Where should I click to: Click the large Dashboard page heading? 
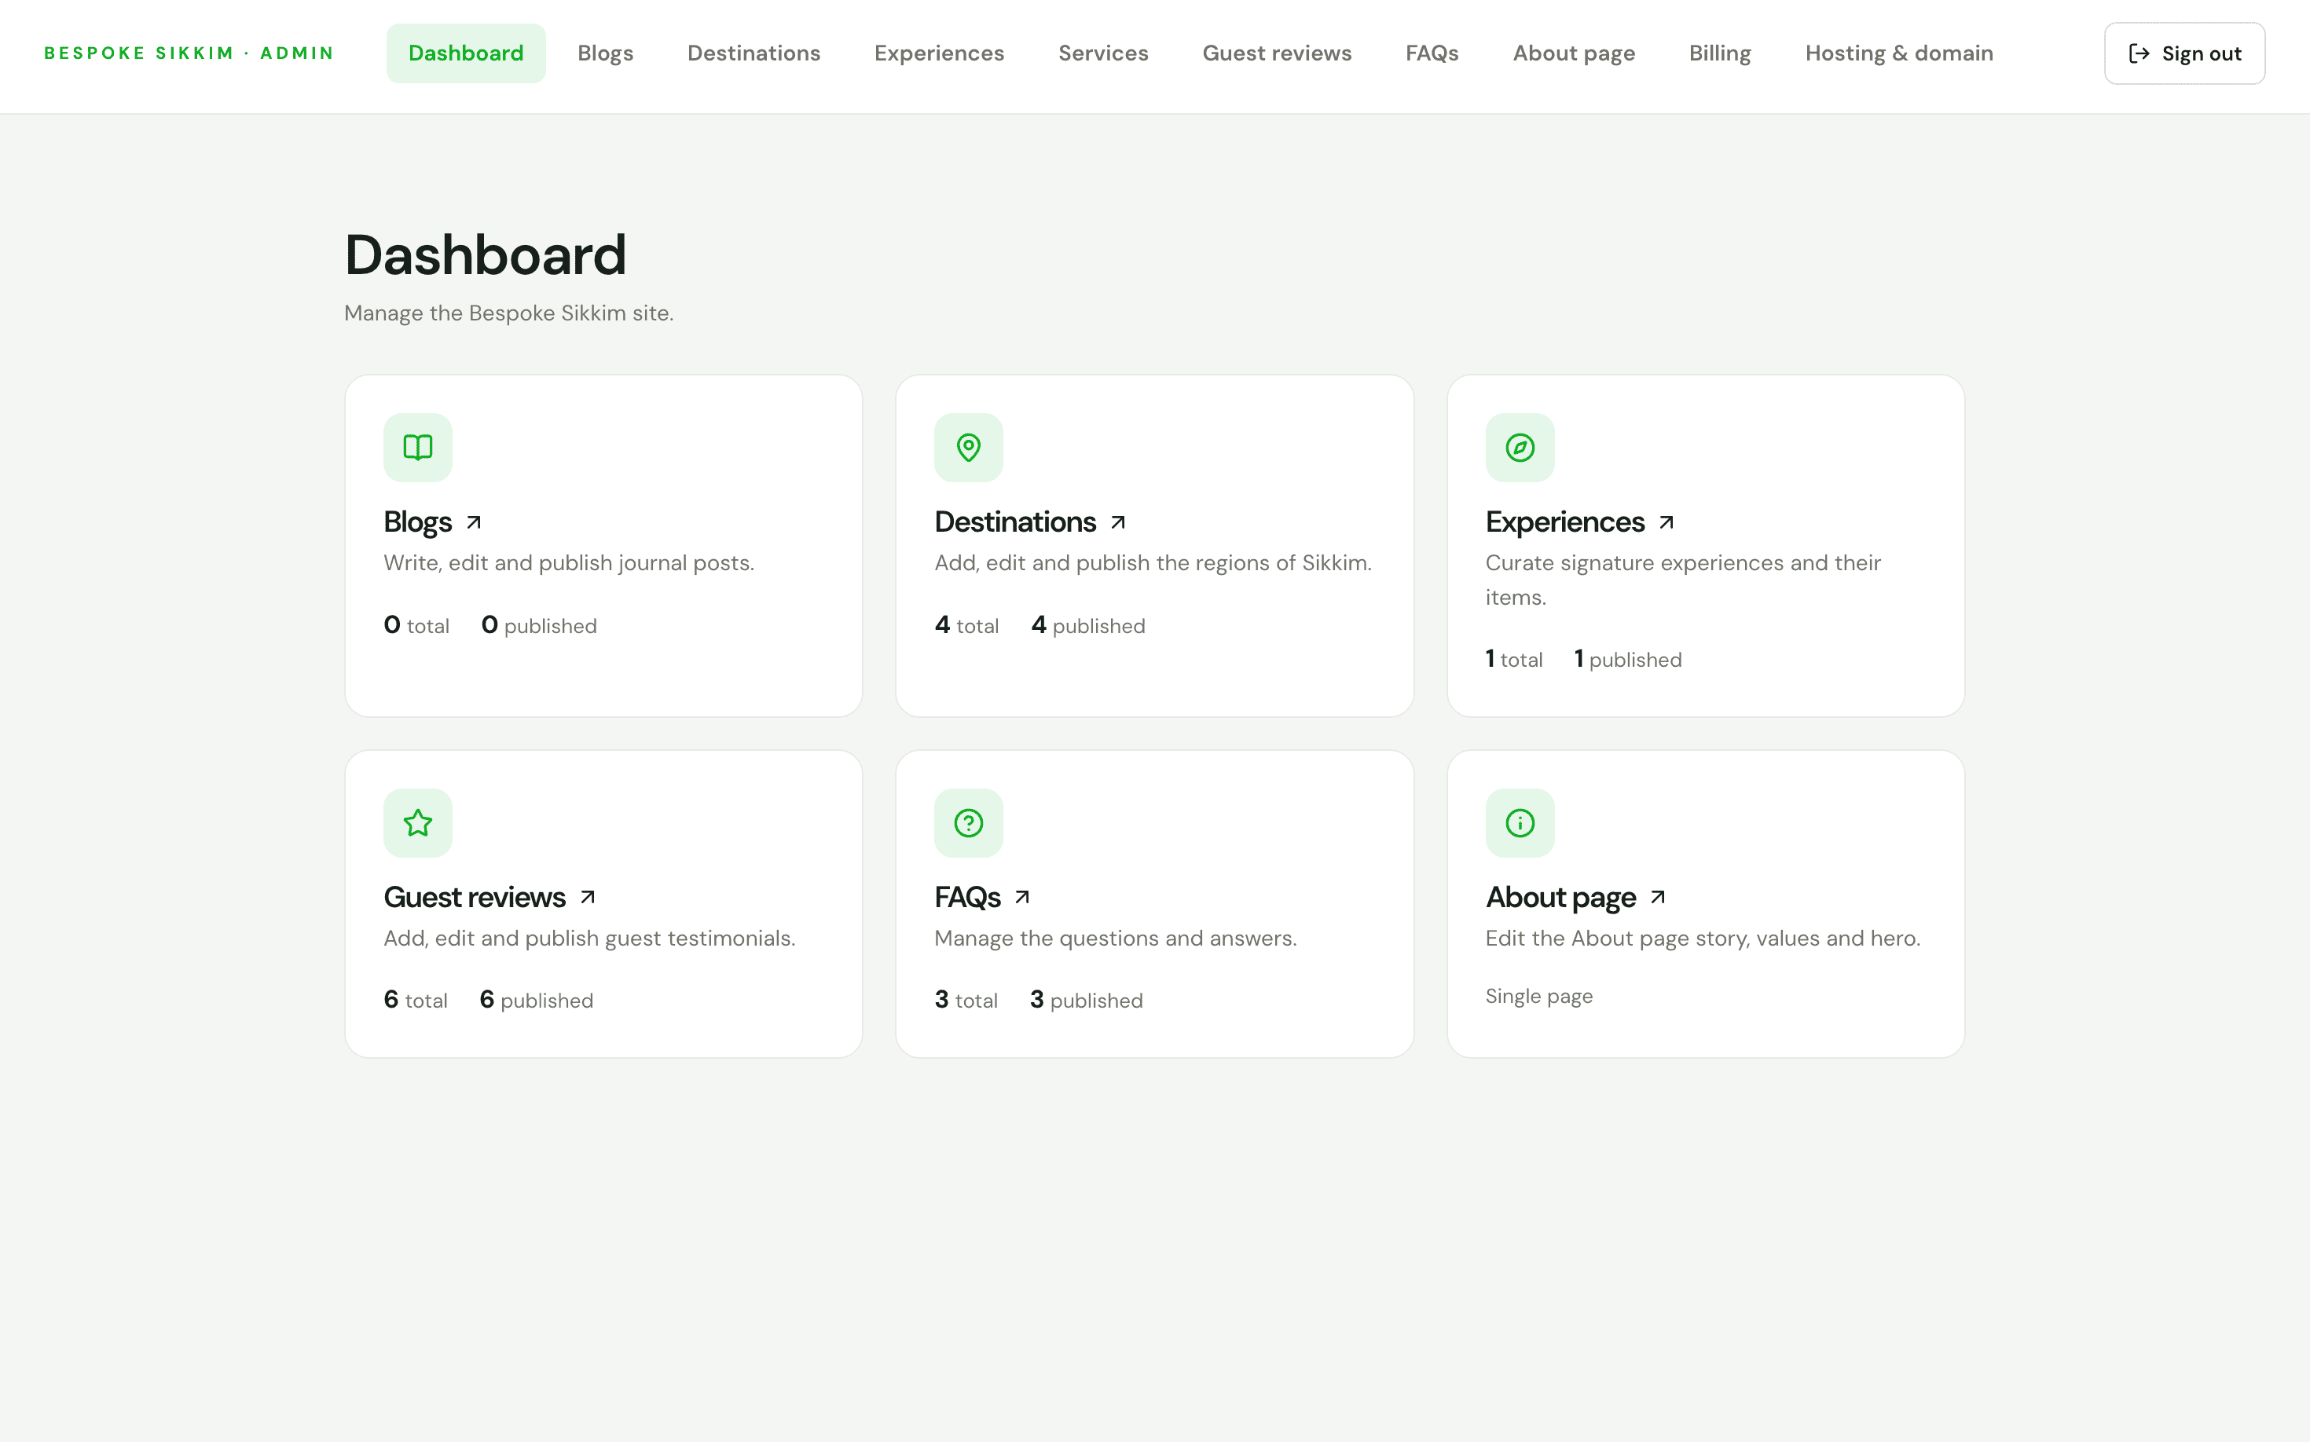485,255
